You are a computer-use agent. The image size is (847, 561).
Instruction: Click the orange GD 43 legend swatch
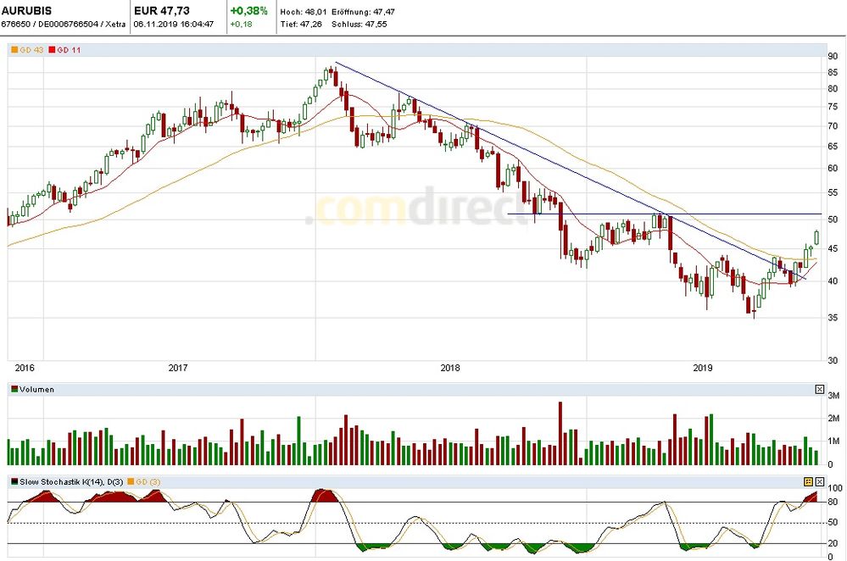(x=13, y=51)
